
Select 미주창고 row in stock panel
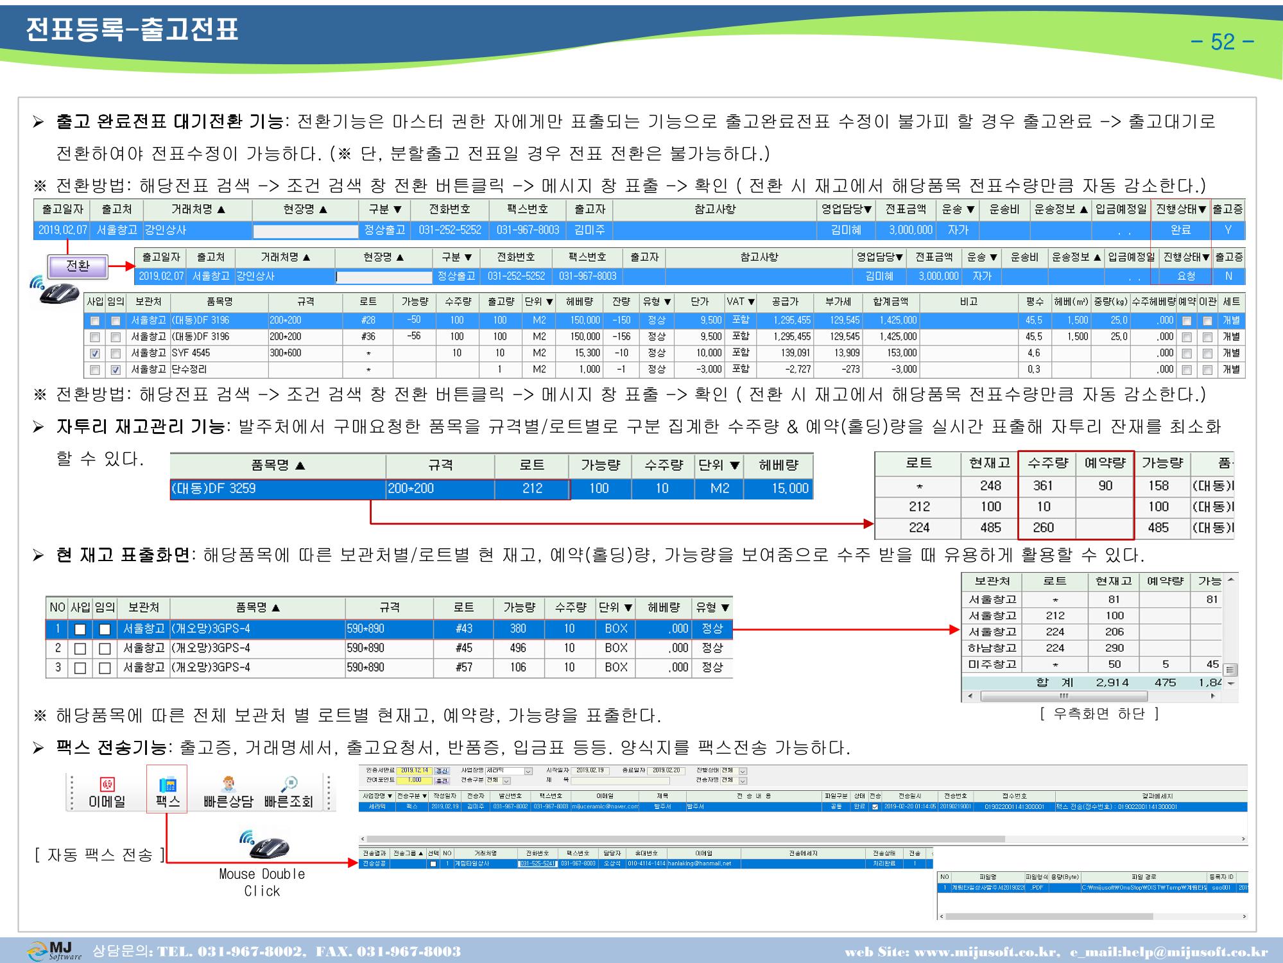coord(1092,664)
